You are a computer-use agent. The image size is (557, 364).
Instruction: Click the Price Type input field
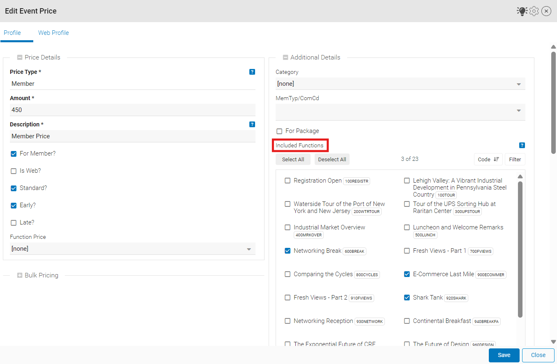[x=133, y=84]
